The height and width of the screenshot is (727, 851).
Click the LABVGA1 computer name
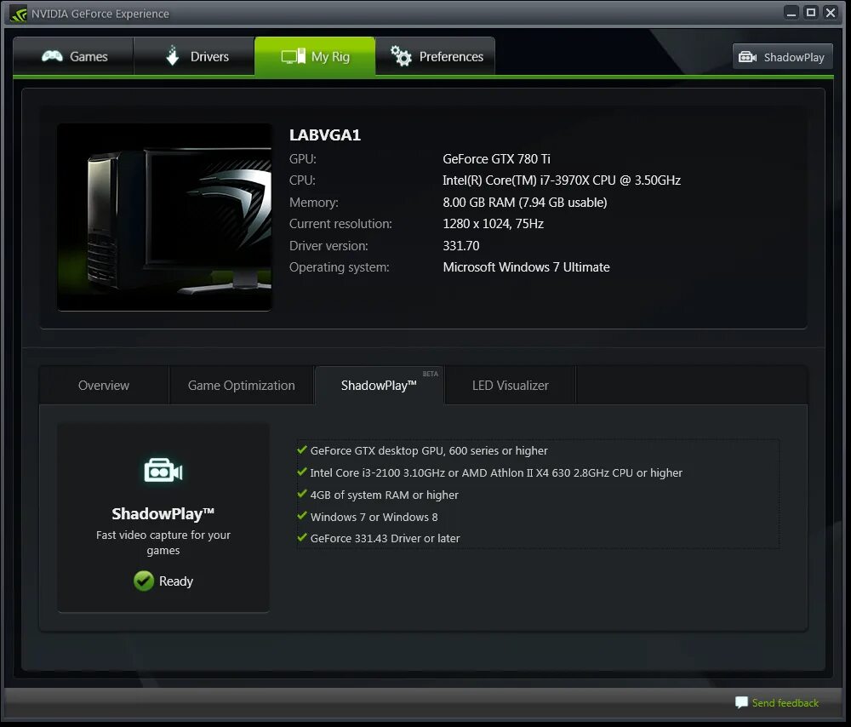pyautogui.click(x=324, y=135)
